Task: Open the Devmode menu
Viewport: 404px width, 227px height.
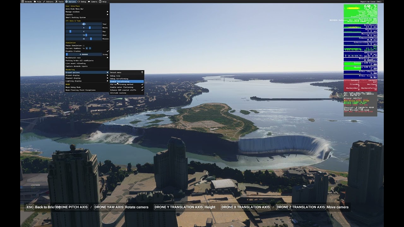Action: click(27, 2)
